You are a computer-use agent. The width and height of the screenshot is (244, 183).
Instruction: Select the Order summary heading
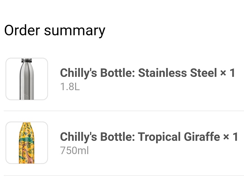click(x=55, y=30)
